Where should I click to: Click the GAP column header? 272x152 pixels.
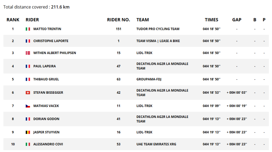(x=237, y=20)
